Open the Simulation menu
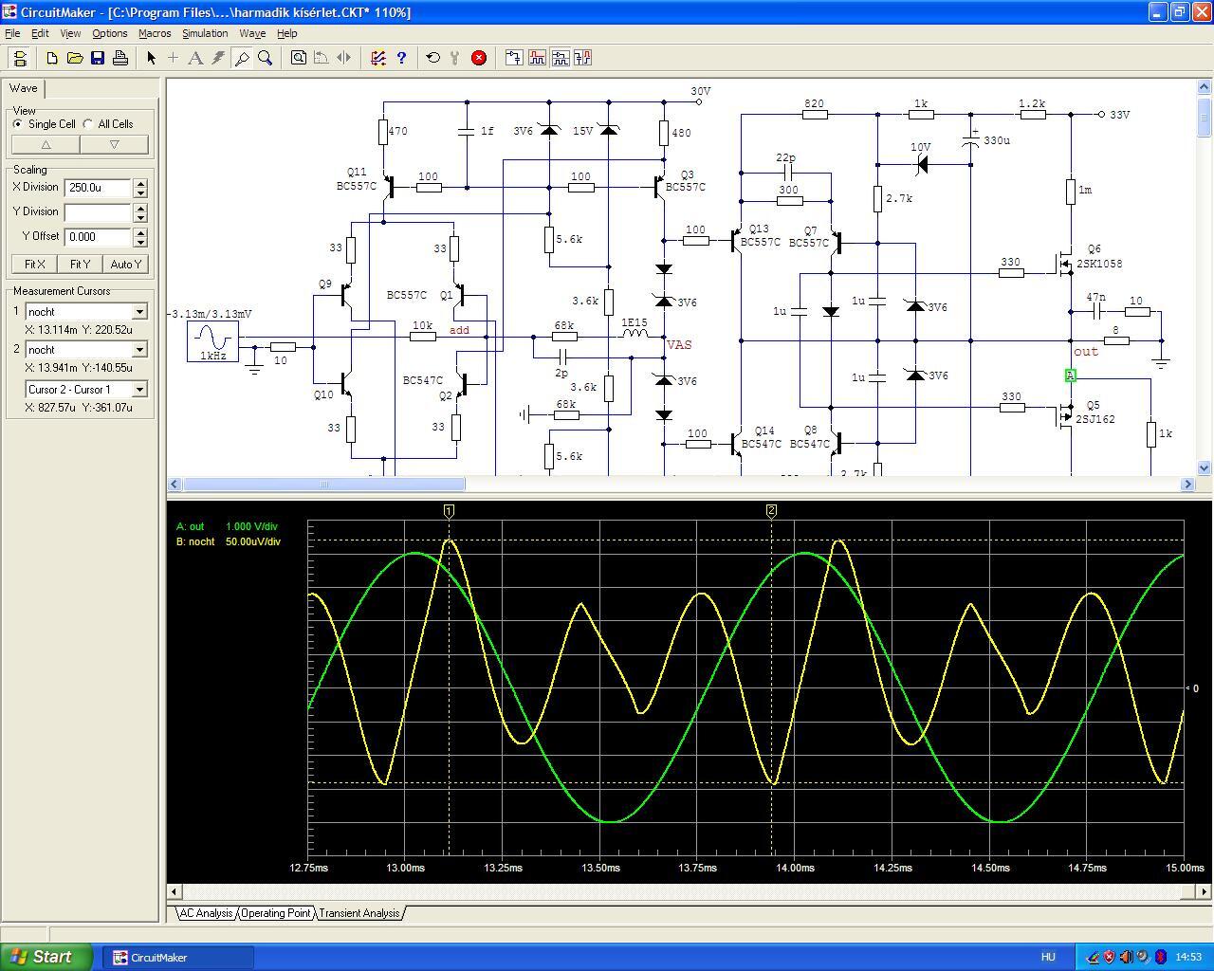The image size is (1214, 971). click(205, 33)
